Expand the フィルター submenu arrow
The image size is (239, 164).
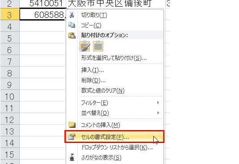pyautogui.click(x=158, y=103)
